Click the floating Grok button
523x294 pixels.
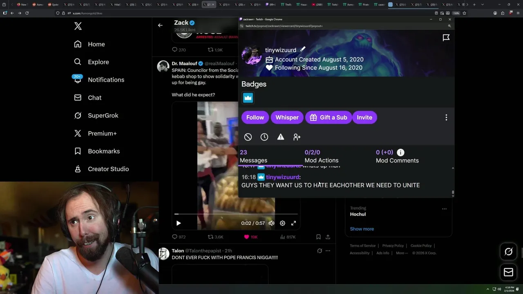508,252
